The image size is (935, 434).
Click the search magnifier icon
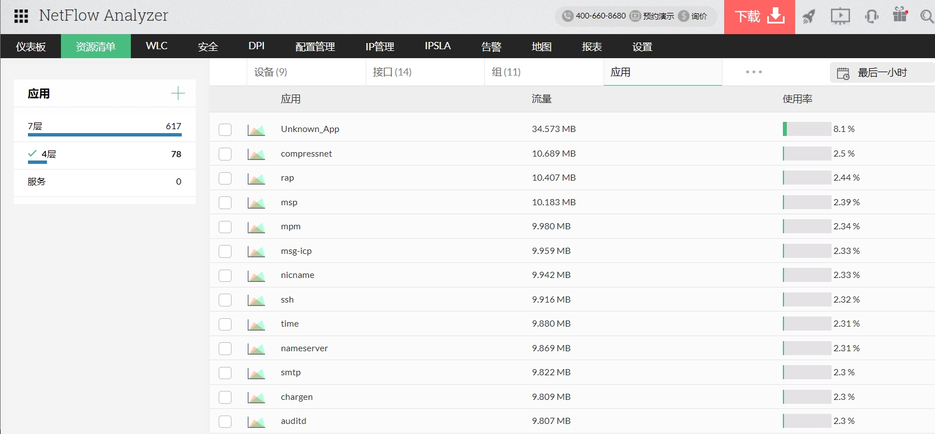pyautogui.click(x=927, y=16)
